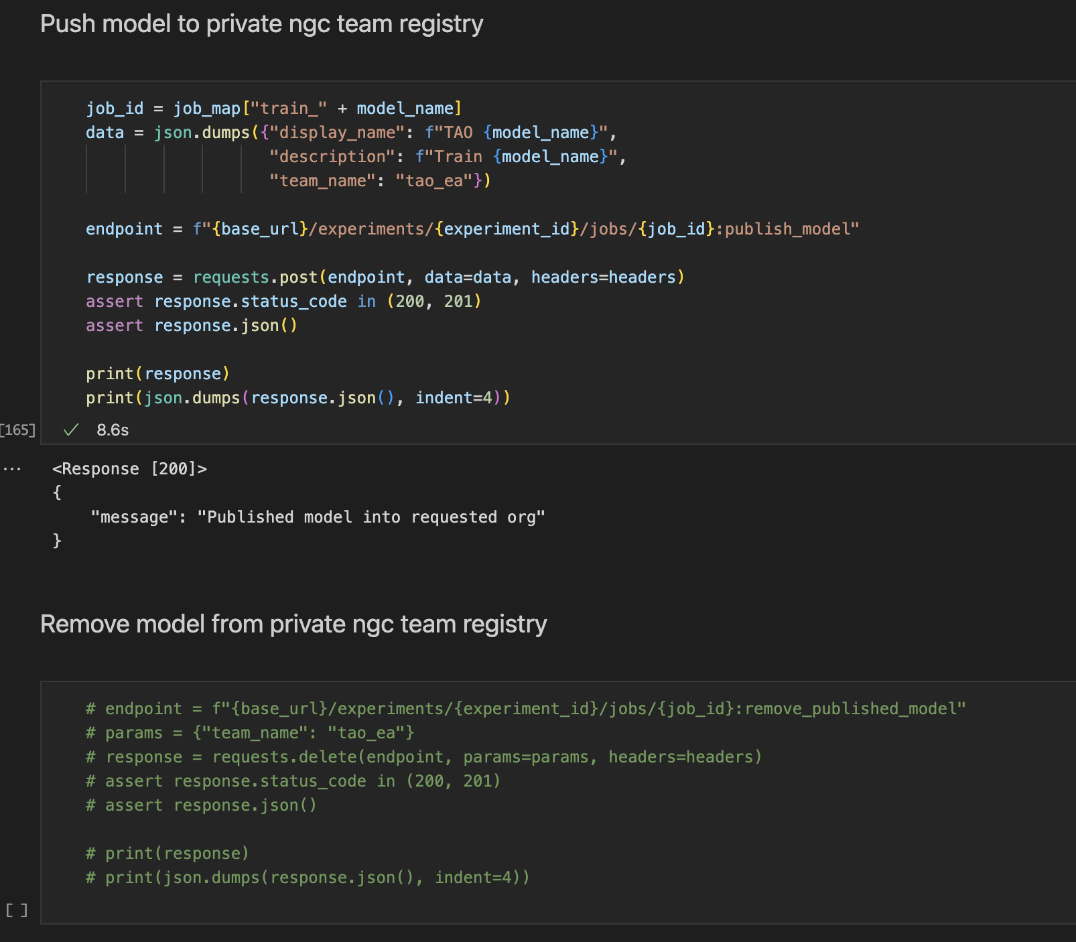Click the commented '# print(response)' line
The width and height of the screenshot is (1076, 942).
tap(167, 854)
